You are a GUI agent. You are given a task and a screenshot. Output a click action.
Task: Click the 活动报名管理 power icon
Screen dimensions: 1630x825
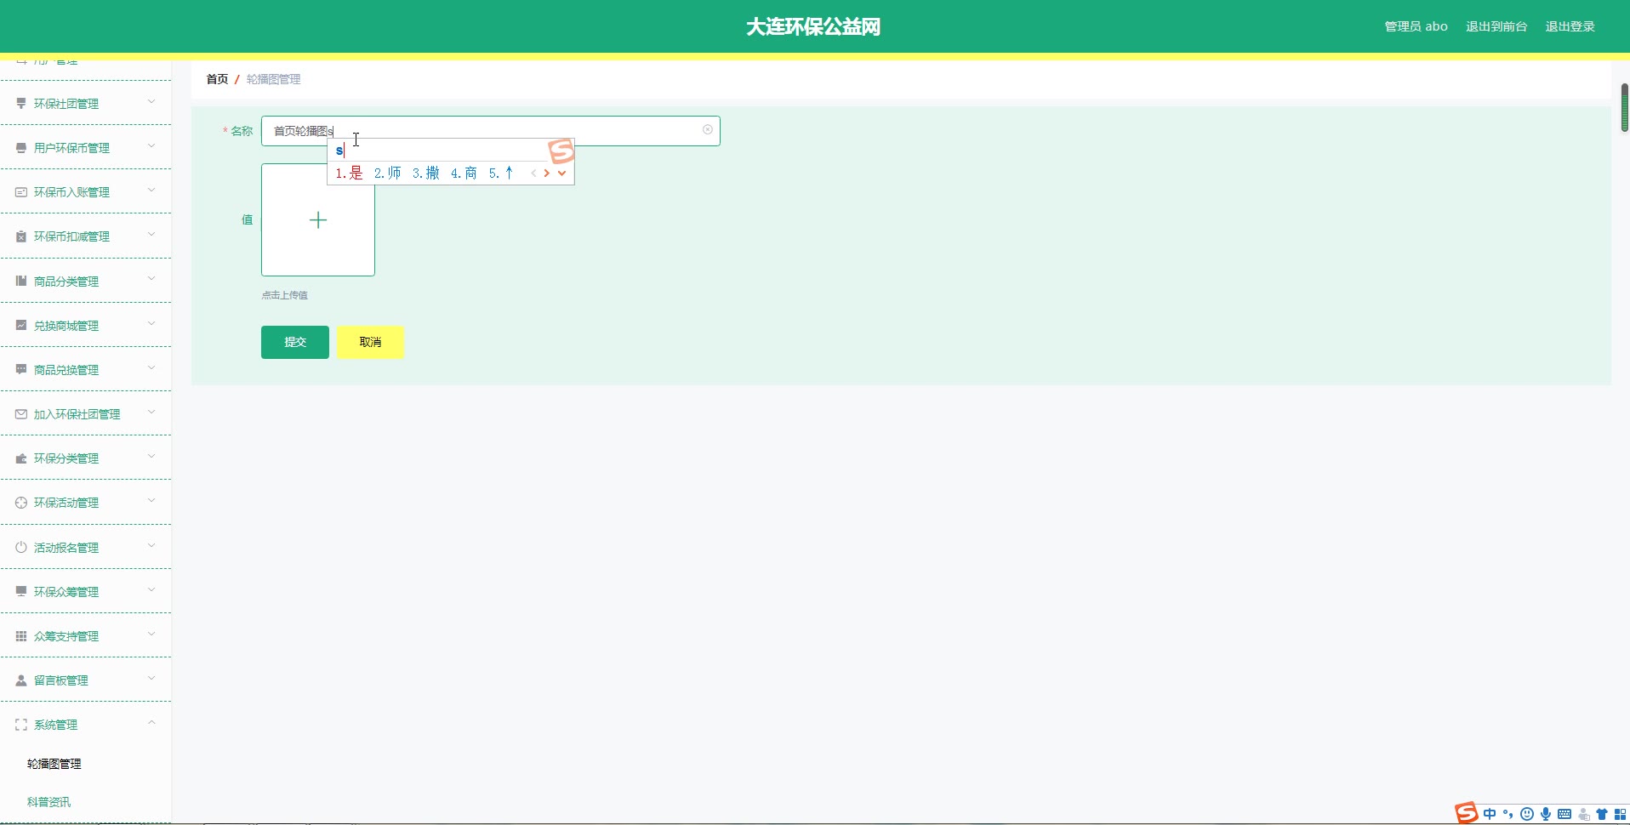click(x=21, y=547)
